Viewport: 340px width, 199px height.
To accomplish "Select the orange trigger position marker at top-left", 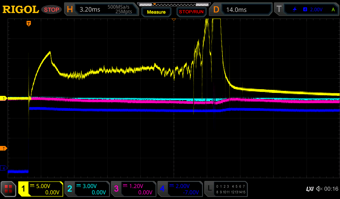I will pyautogui.click(x=29, y=24).
